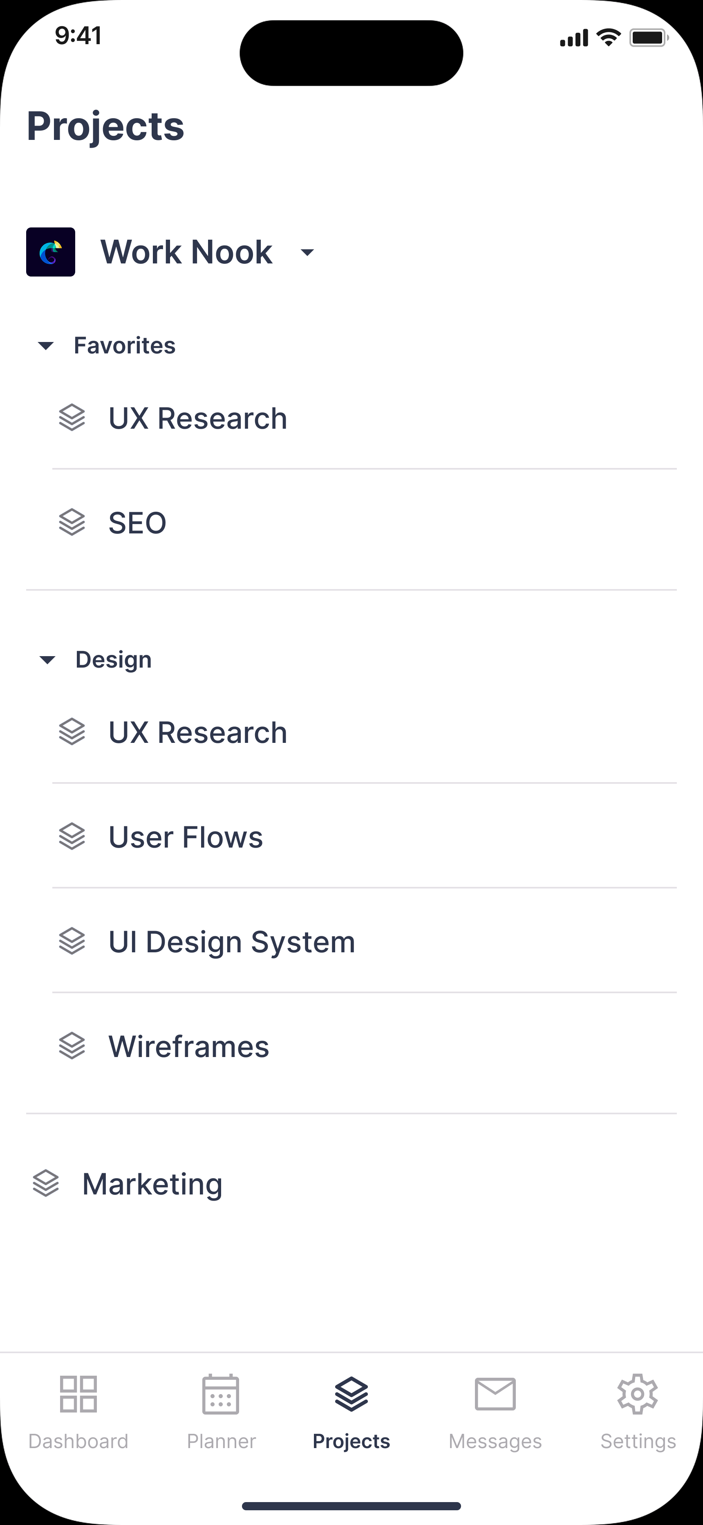Tap the layers icon beside SEO

click(72, 523)
